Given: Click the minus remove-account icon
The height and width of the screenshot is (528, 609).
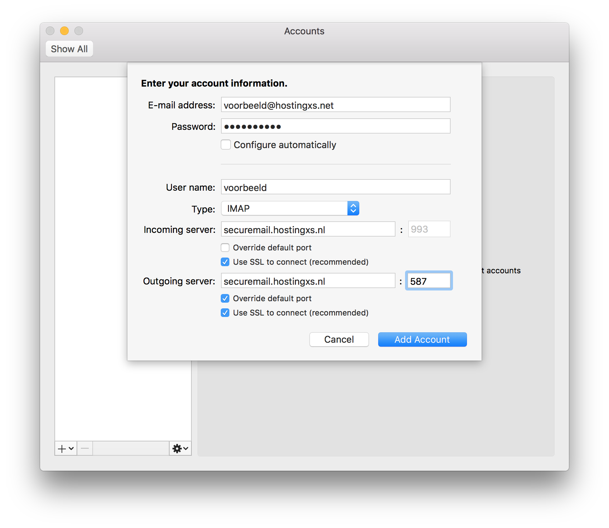Looking at the screenshot, I should click(85, 449).
